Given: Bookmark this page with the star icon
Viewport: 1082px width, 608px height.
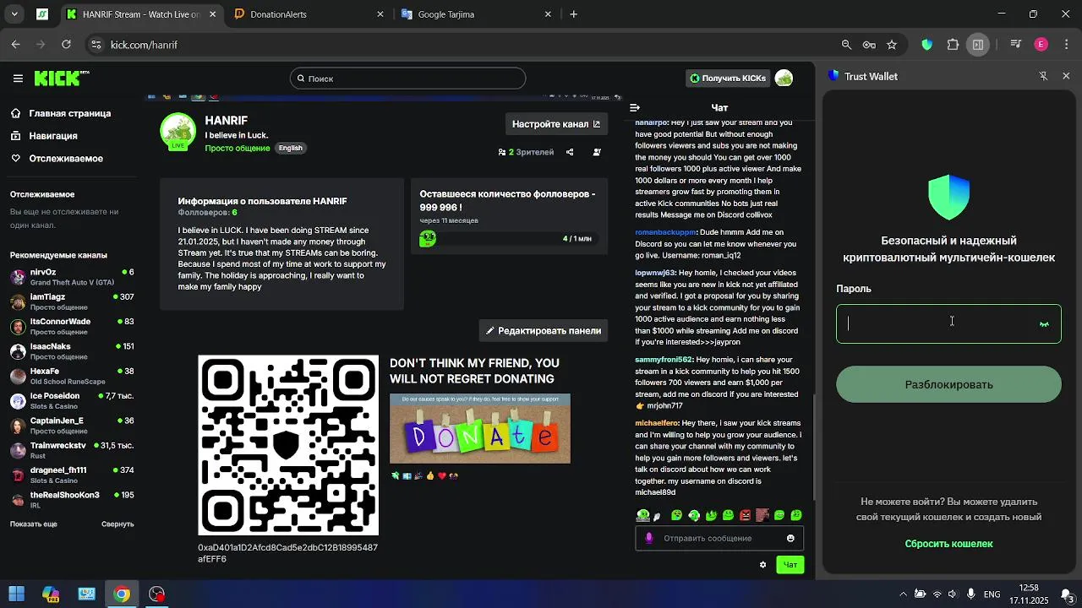Looking at the screenshot, I should (892, 45).
